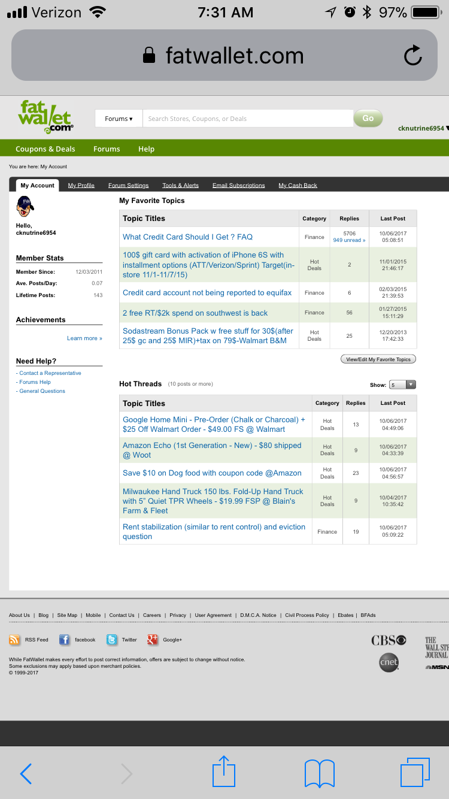Open Help in green navigation bar
This screenshot has height=799, width=449.
(x=146, y=149)
